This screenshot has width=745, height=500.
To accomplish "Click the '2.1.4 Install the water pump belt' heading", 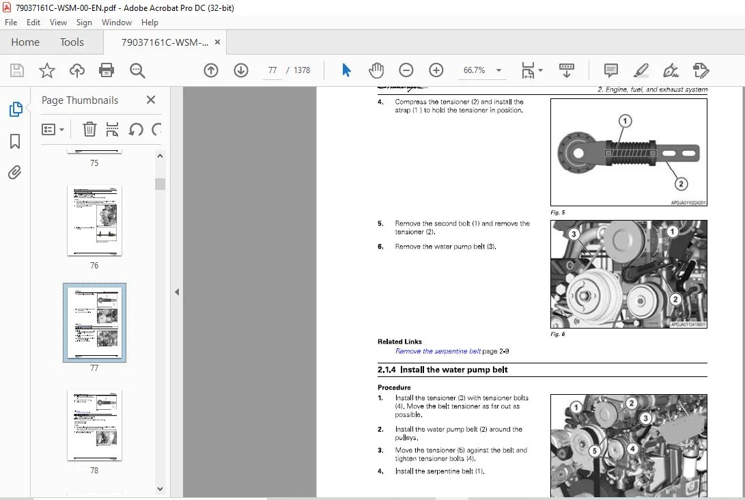I will [442, 370].
